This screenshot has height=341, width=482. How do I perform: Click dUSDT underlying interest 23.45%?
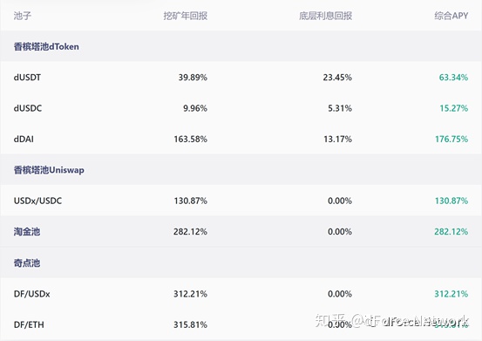tap(337, 77)
